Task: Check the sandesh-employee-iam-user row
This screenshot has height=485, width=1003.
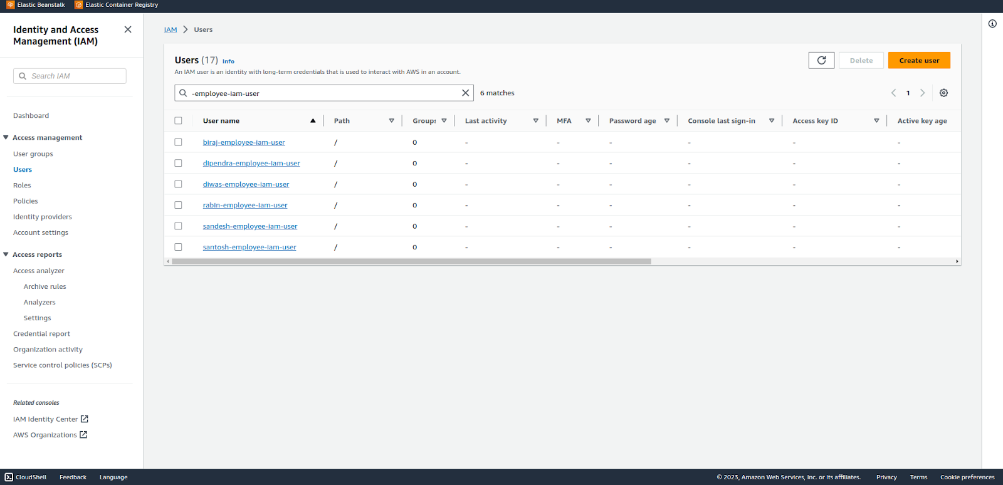Action: click(x=178, y=226)
